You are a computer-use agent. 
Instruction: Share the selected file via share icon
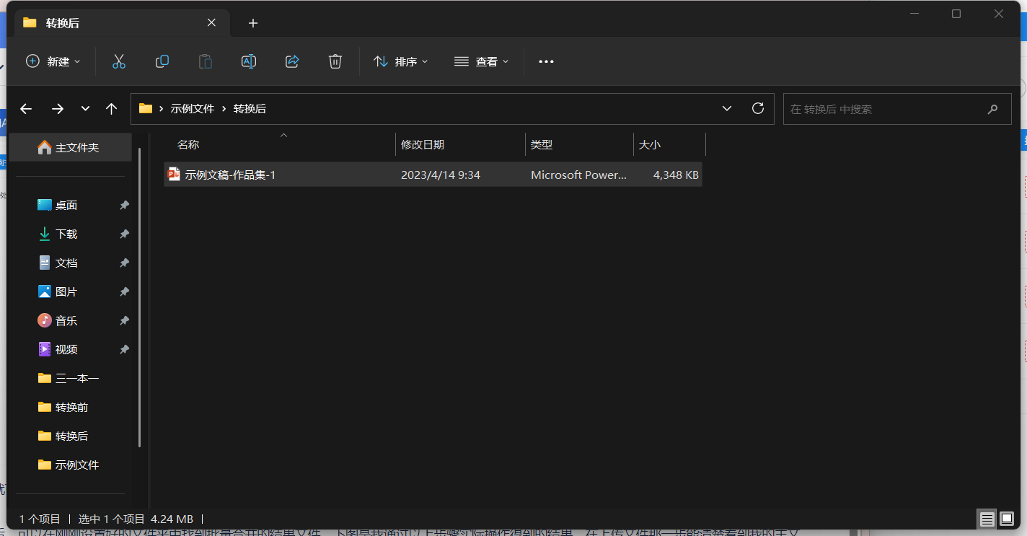[291, 61]
